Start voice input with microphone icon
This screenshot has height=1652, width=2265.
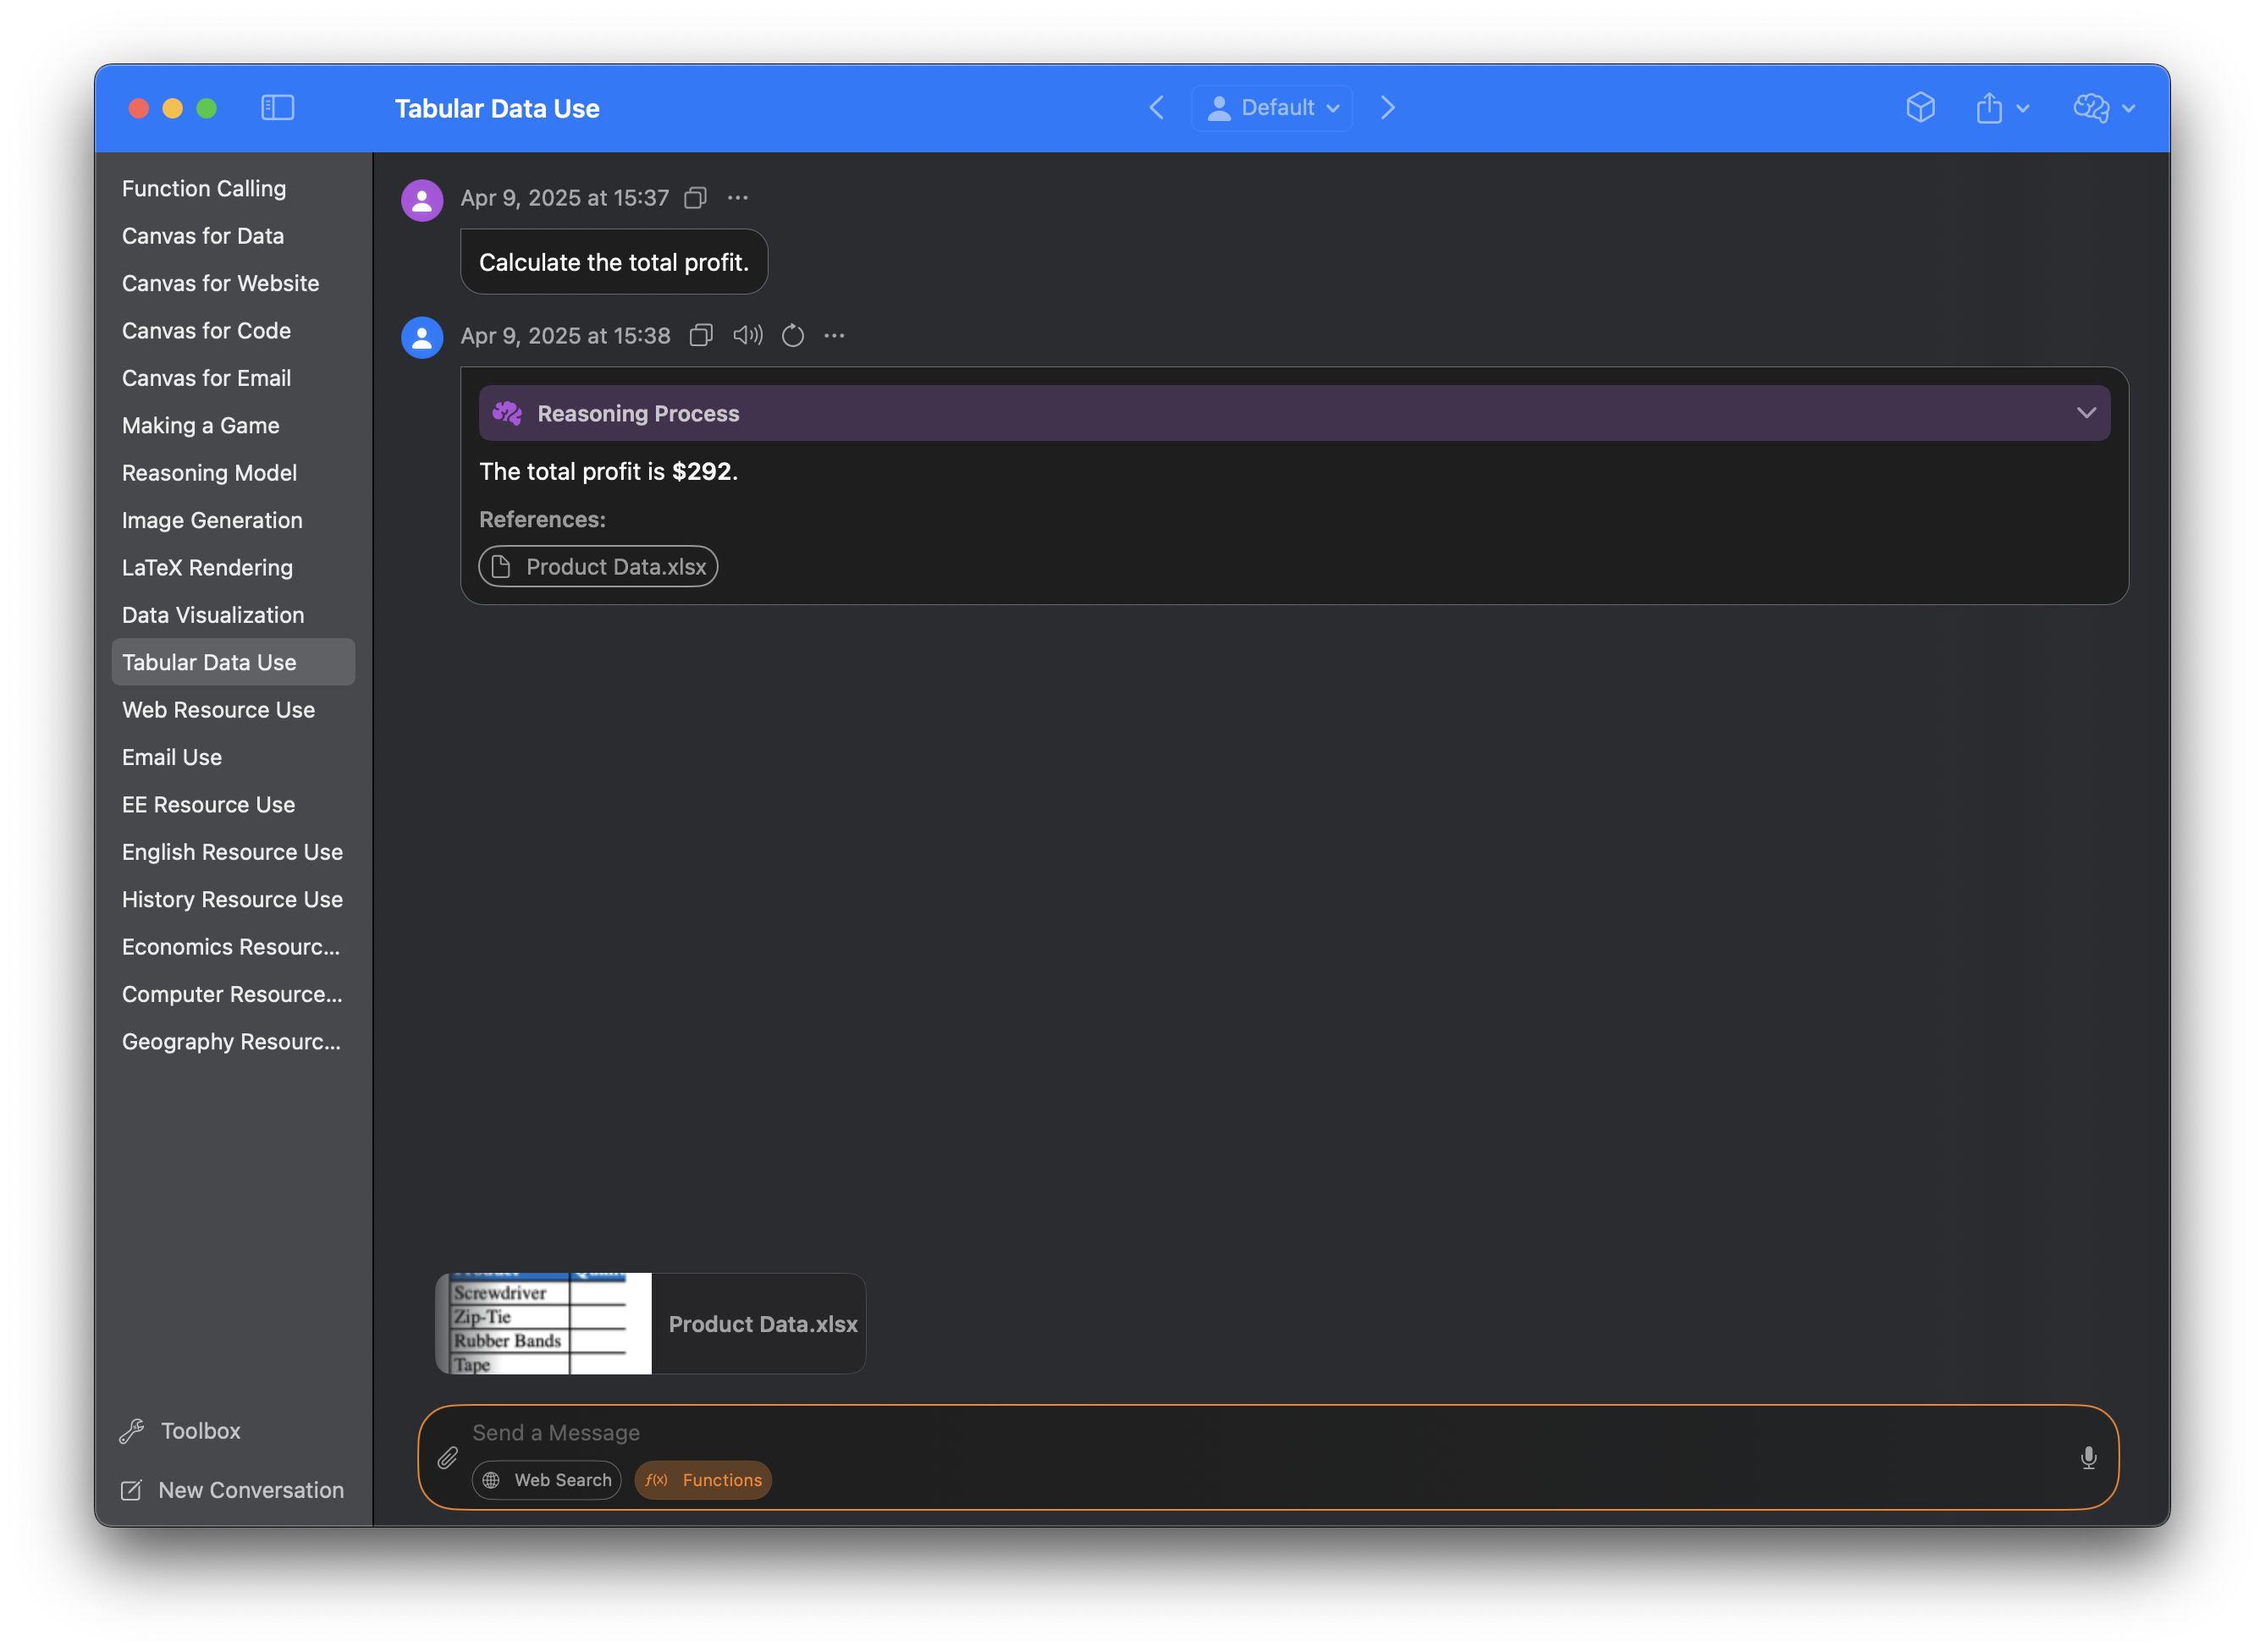(2088, 1458)
